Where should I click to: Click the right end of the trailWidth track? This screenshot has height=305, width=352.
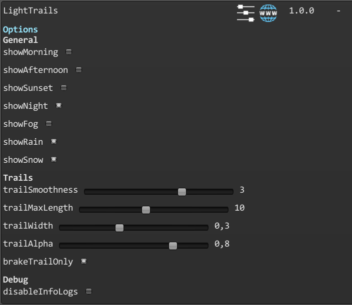coord(206,228)
